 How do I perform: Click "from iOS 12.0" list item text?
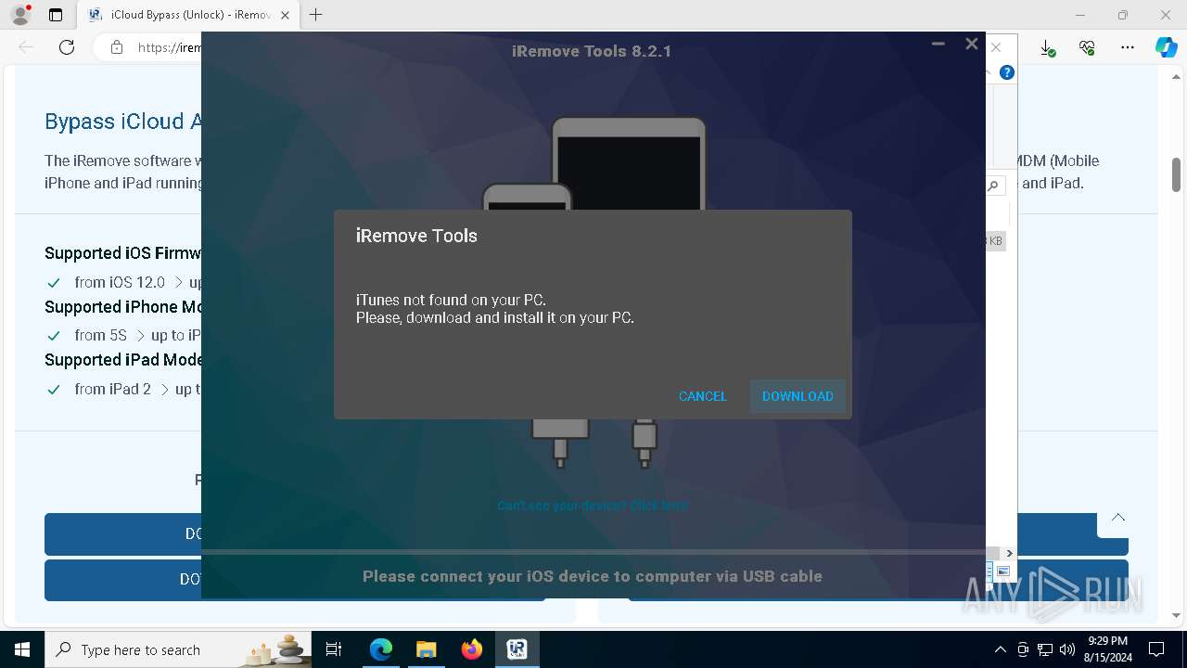click(120, 282)
